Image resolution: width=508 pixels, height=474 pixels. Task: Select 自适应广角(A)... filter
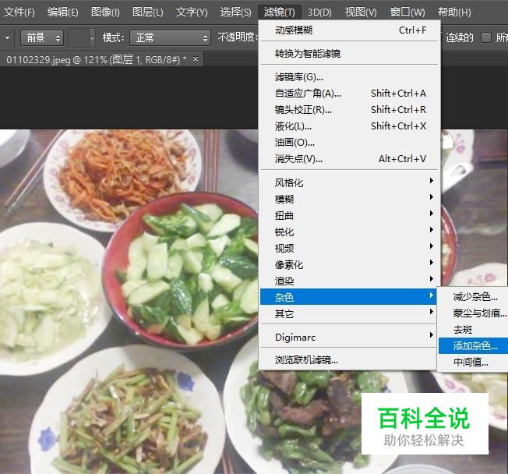(349, 94)
